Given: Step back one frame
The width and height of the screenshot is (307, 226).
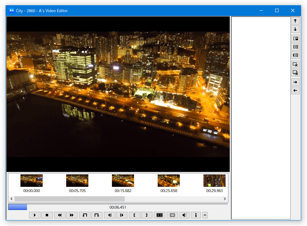Looking at the screenshot, I should coord(110,215).
